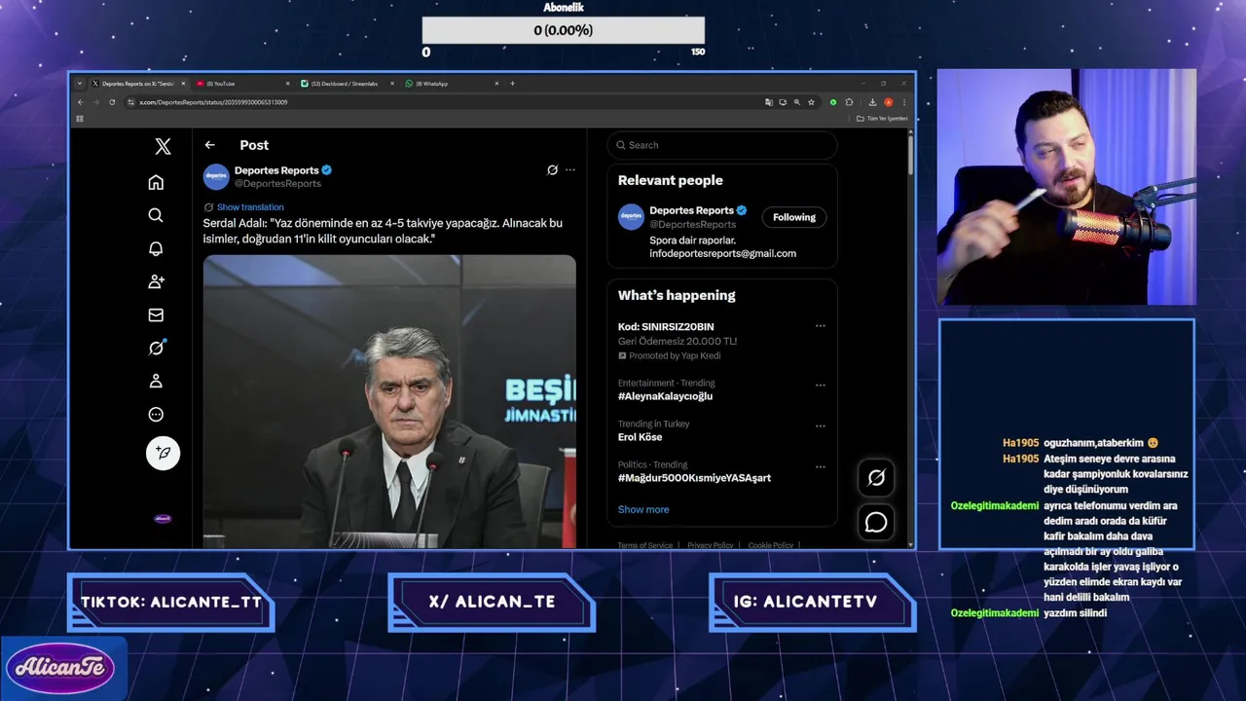This screenshot has height=701, width=1246.
Task: Click zoom magnifier icon in address bar
Action: (796, 102)
